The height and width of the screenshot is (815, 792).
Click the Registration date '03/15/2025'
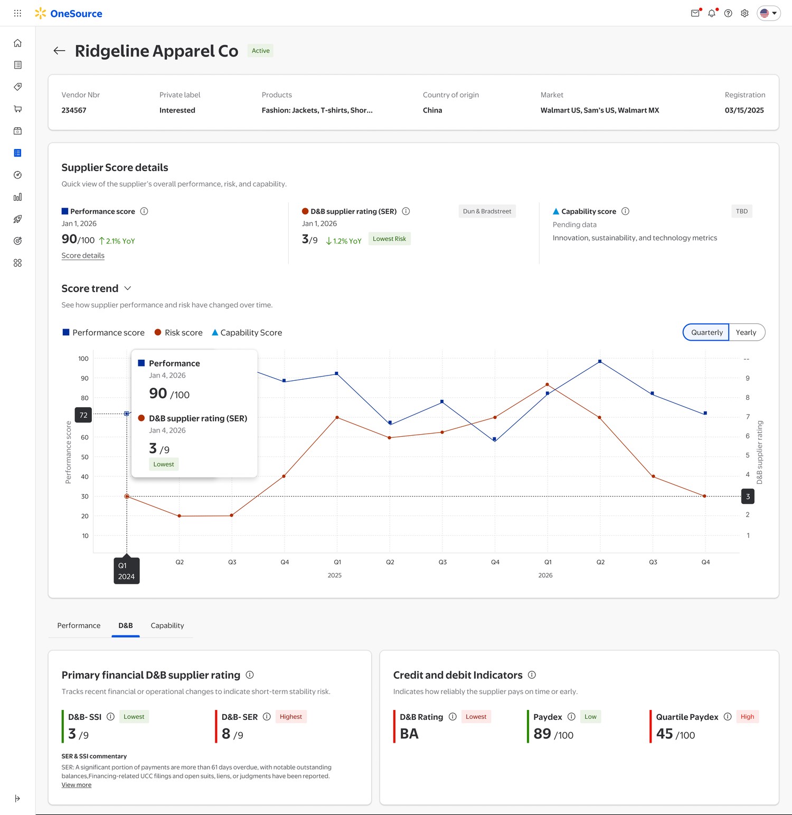pyautogui.click(x=744, y=110)
